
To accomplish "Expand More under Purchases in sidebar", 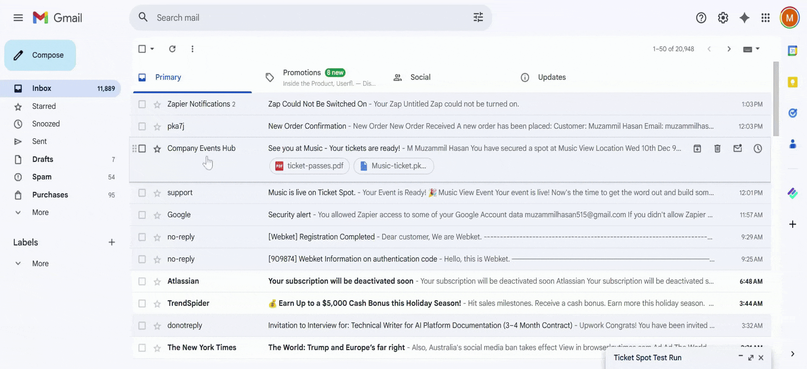I will 40,212.
